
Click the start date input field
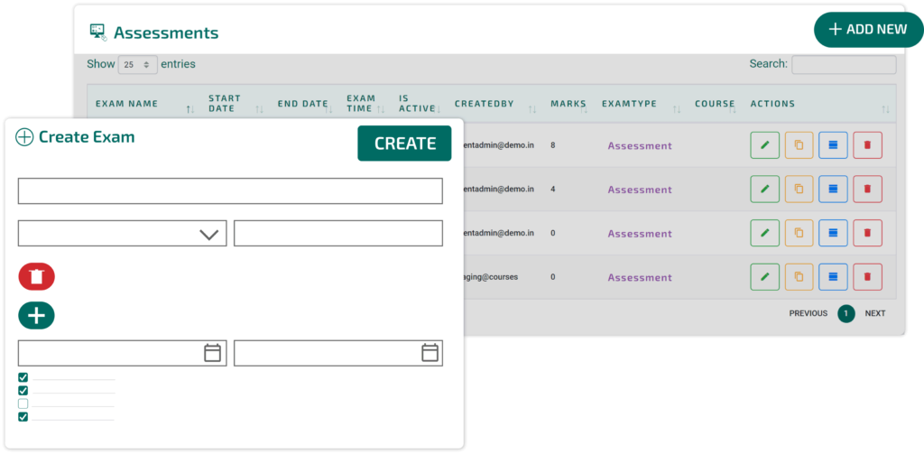point(123,353)
